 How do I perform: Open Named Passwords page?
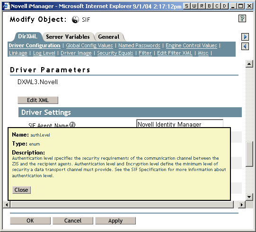(x=139, y=45)
